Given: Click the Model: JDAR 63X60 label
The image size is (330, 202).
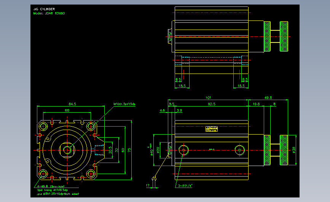Looking at the screenshot, I should pyautogui.click(x=49, y=13).
